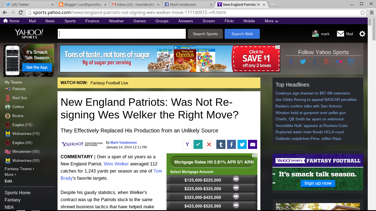This screenshot has height=211, width=376.
Task: Open Flickr in Yahoo top nav
Action: pyautogui.click(x=229, y=21)
